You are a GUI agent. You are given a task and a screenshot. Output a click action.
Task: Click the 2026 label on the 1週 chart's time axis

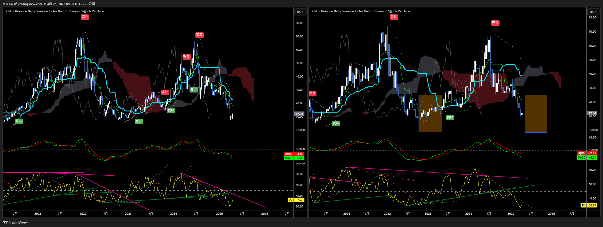pos(265,214)
